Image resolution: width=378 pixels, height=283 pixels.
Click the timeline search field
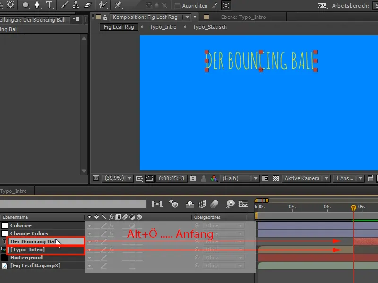tap(73, 204)
